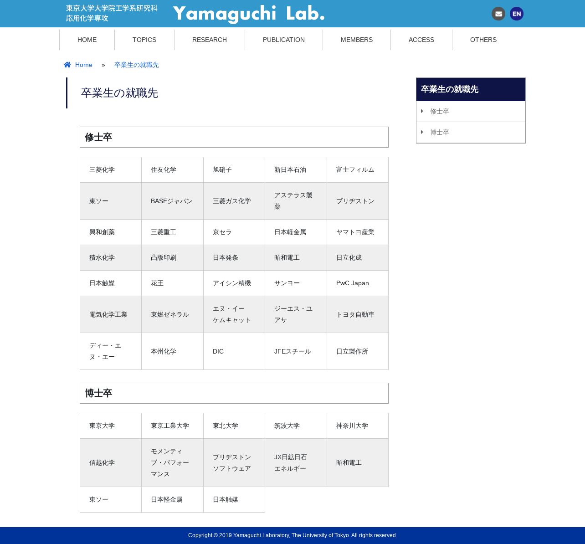Select the ジーエス・ユアサ table cell
The width and height of the screenshot is (585, 544).
tap(296, 314)
